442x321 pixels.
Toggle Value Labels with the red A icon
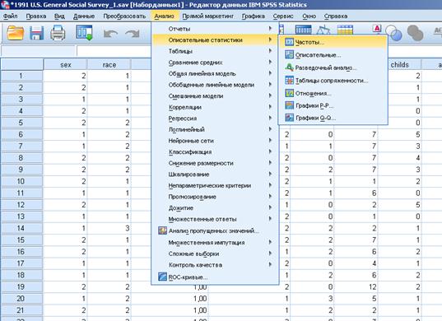tap(377, 28)
